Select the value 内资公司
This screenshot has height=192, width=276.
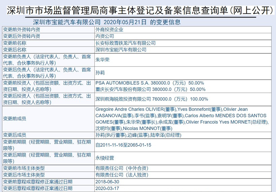(105, 36)
